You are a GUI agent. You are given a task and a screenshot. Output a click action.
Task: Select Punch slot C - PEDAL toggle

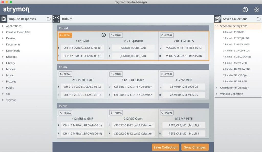click(167, 113)
